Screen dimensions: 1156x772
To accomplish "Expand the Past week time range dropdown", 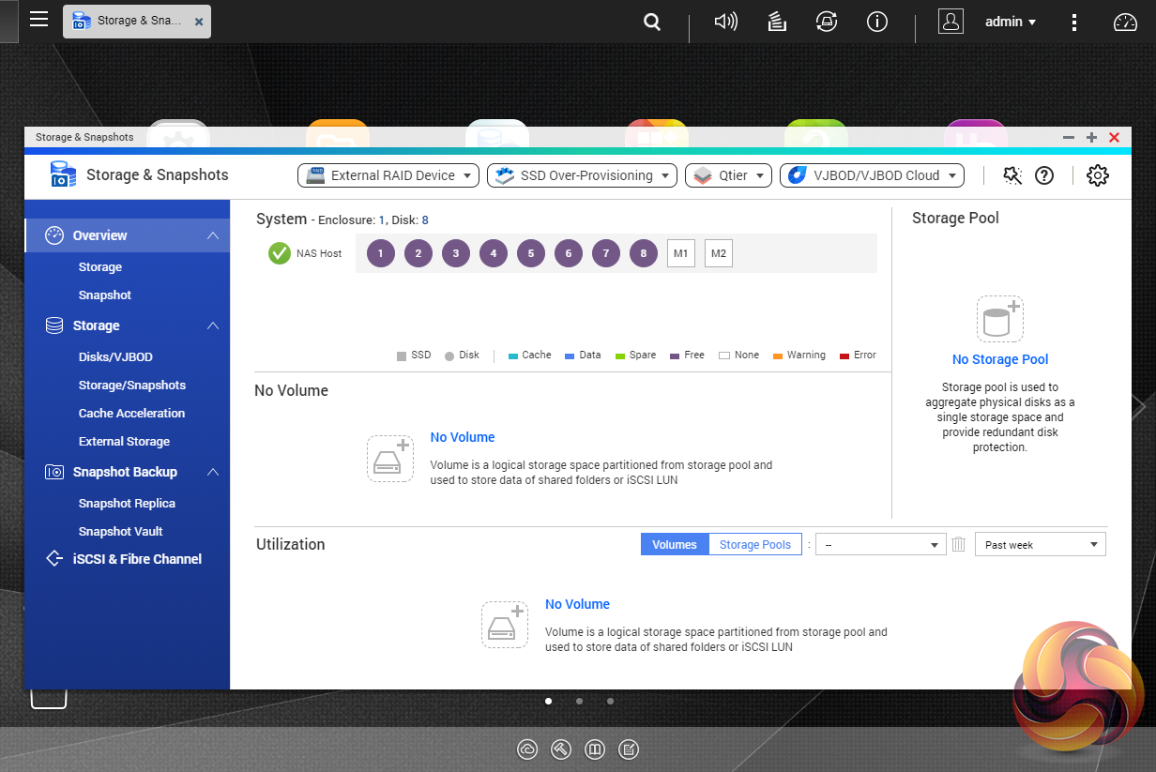I will pos(1041,545).
